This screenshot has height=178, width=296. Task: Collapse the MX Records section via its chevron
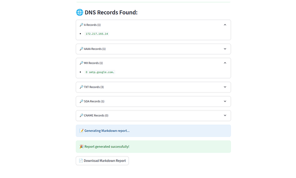pyautogui.click(x=225, y=63)
